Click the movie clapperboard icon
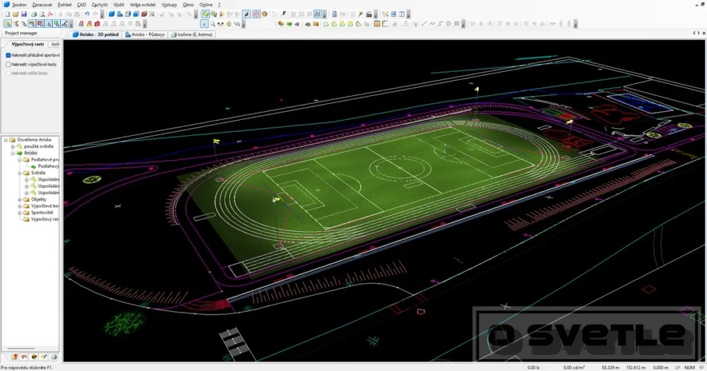Screen dimensions: 707x371 coord(369,14)
